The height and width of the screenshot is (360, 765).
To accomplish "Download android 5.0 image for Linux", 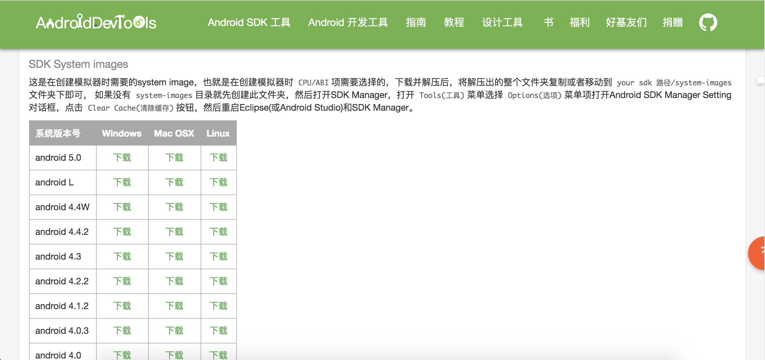I will (x=218, y=157).
